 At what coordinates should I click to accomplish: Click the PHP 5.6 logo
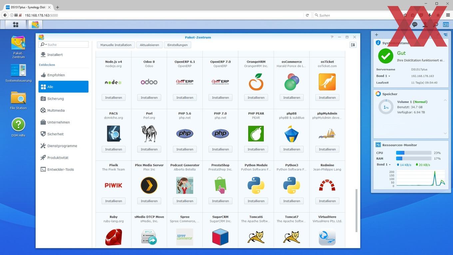[x=185, y=134]
